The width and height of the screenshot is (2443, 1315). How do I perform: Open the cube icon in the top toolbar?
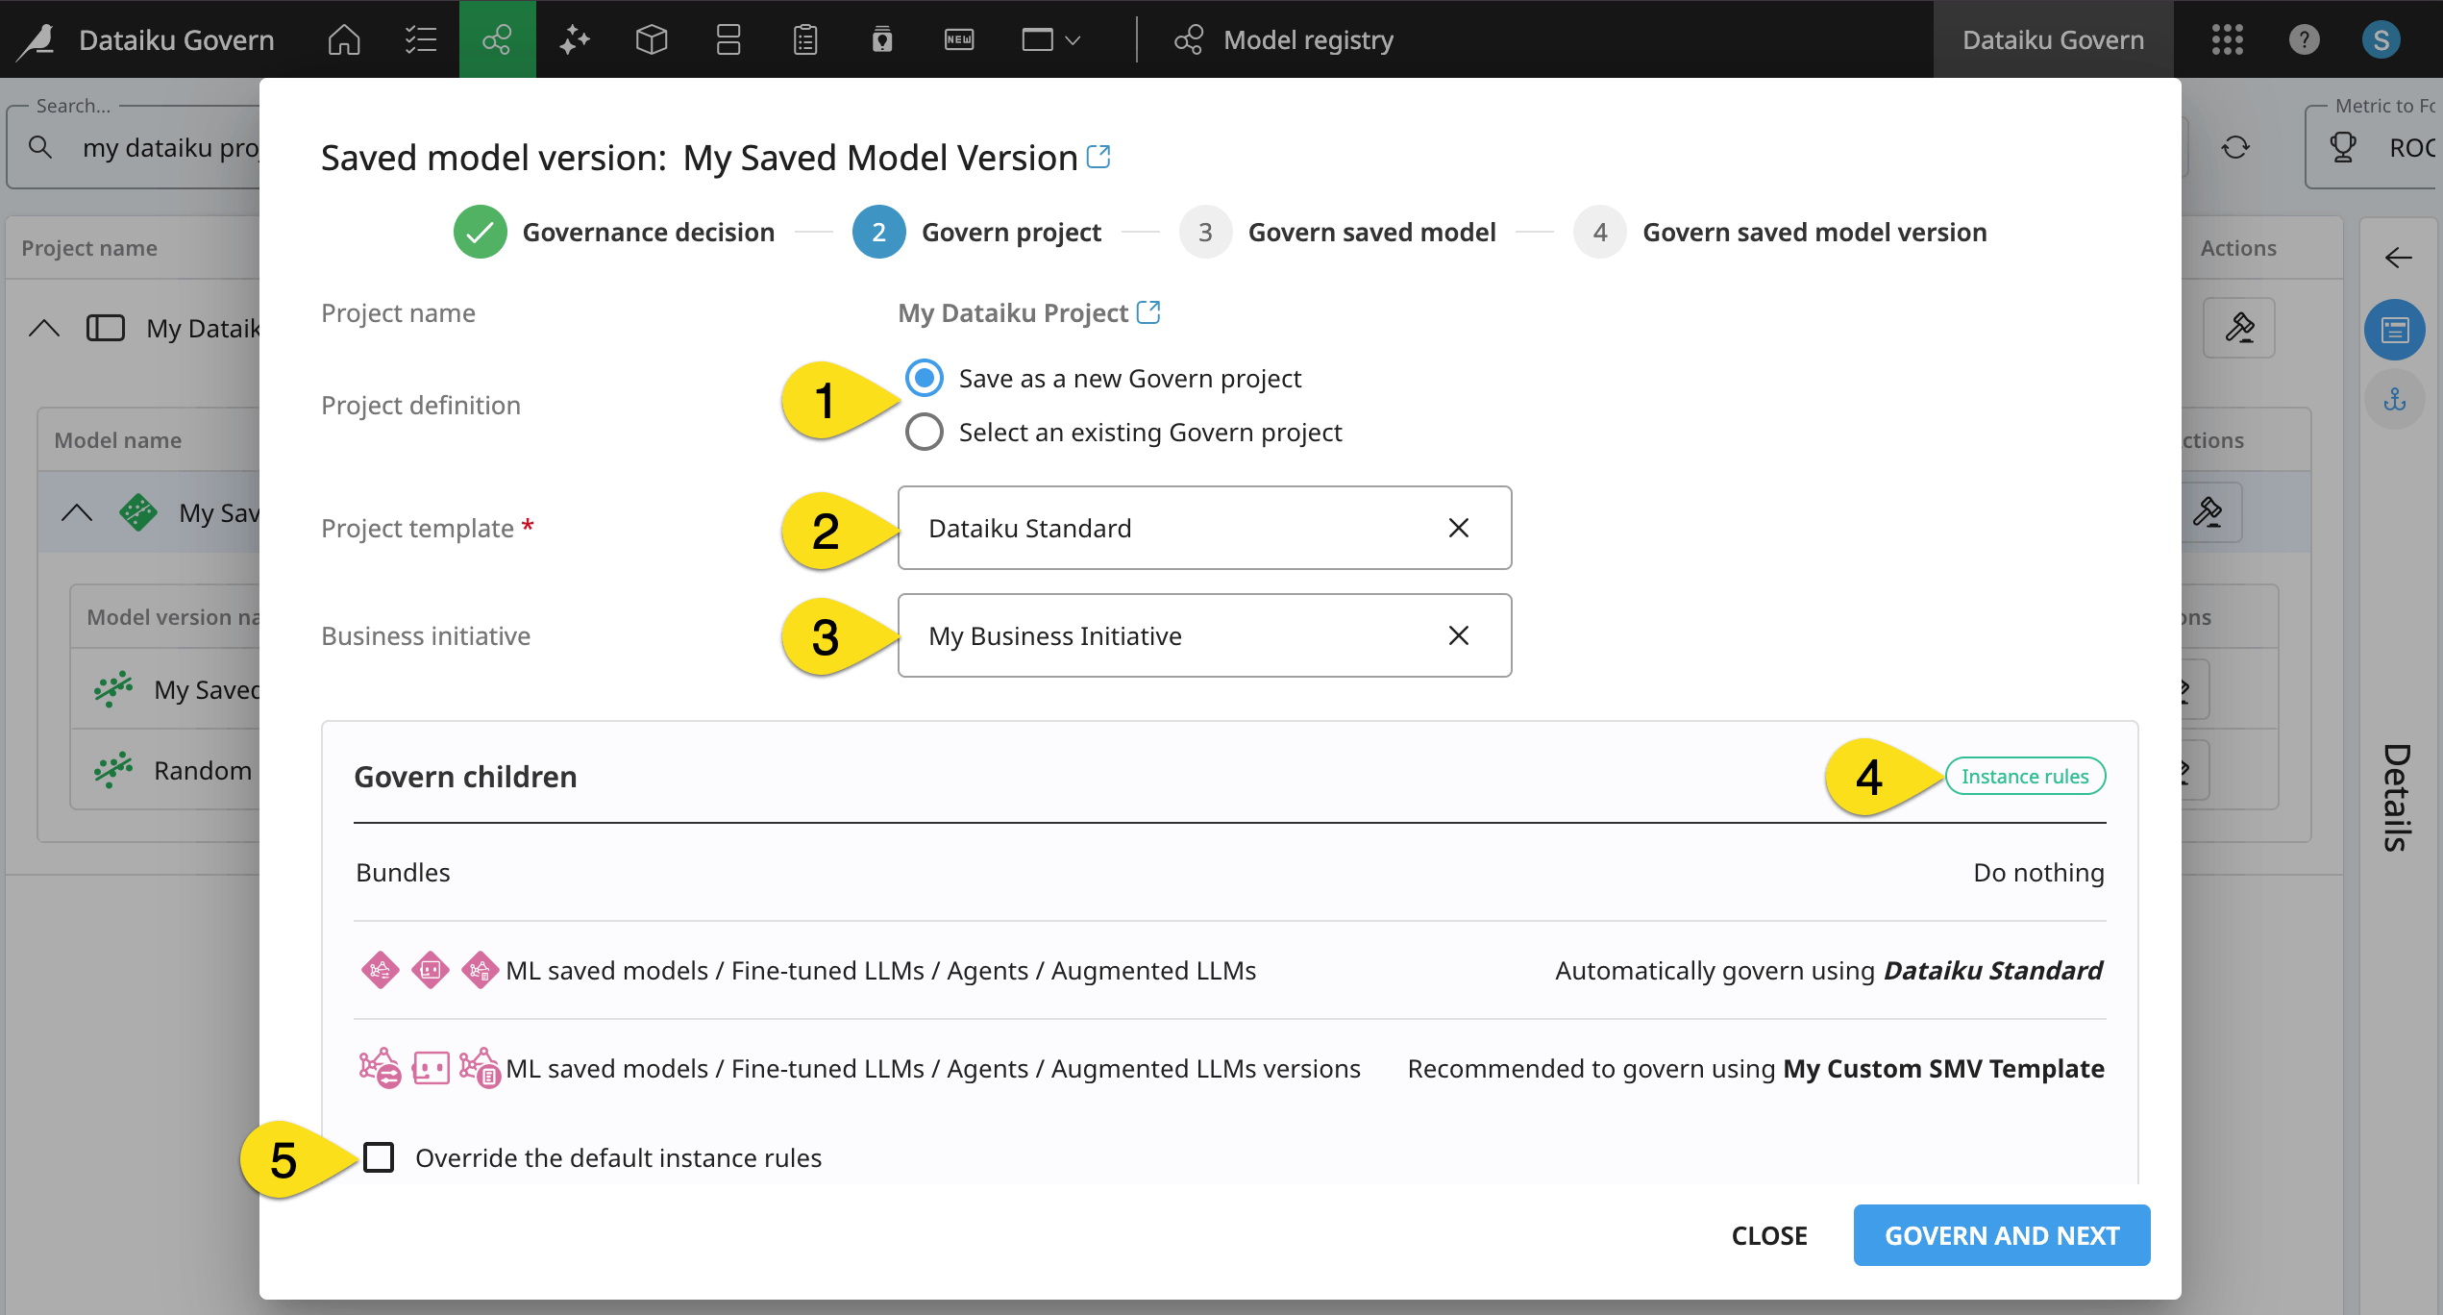(651, 39)
